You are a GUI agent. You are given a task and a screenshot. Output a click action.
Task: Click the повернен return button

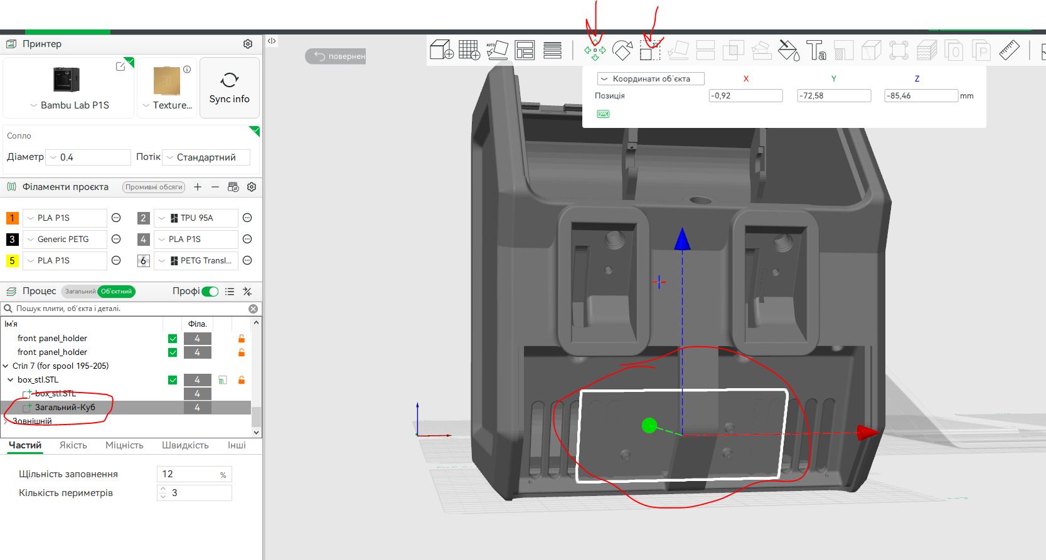tap(336, 56)
